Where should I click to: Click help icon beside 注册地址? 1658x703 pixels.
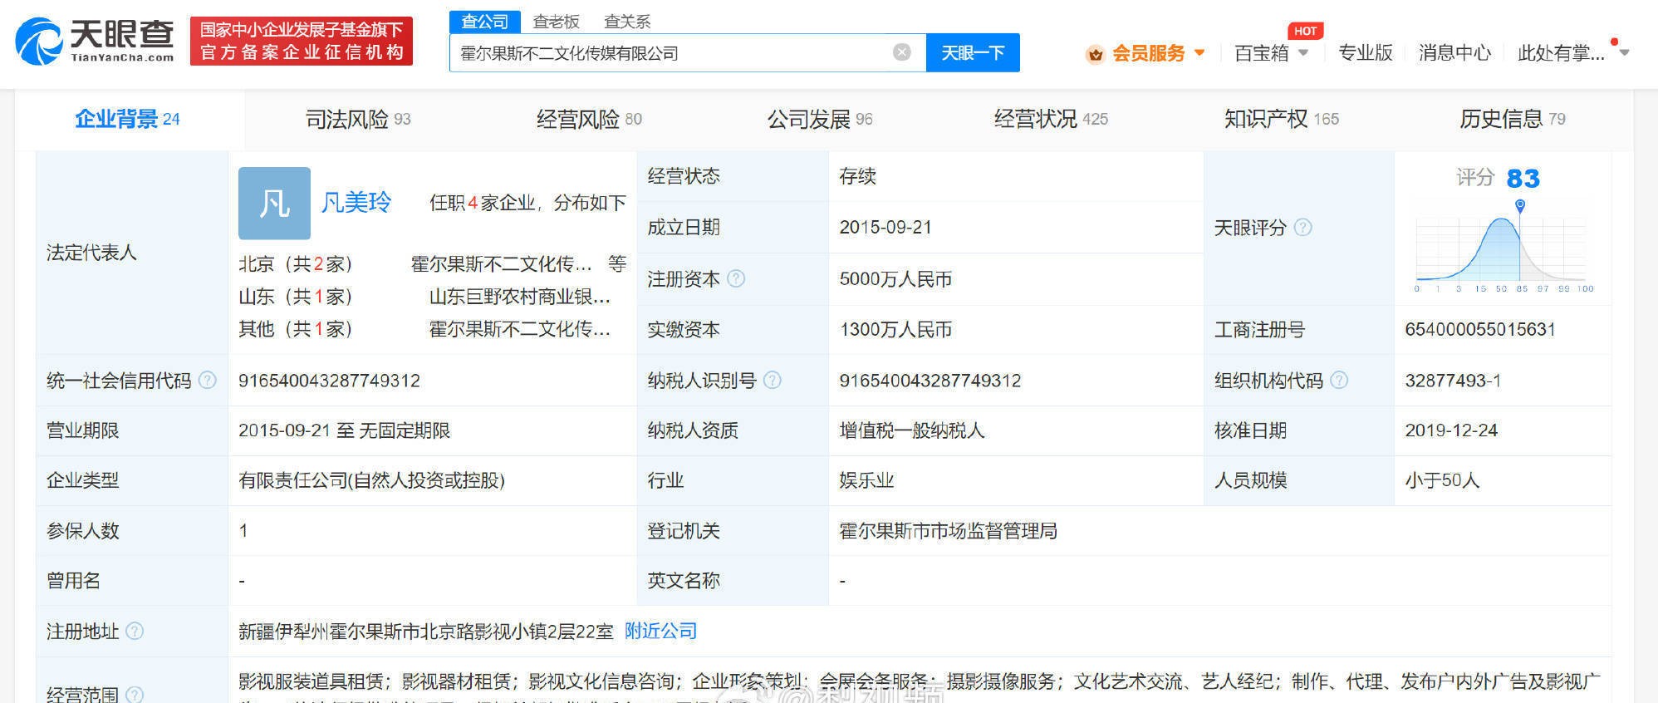[135, 632]
